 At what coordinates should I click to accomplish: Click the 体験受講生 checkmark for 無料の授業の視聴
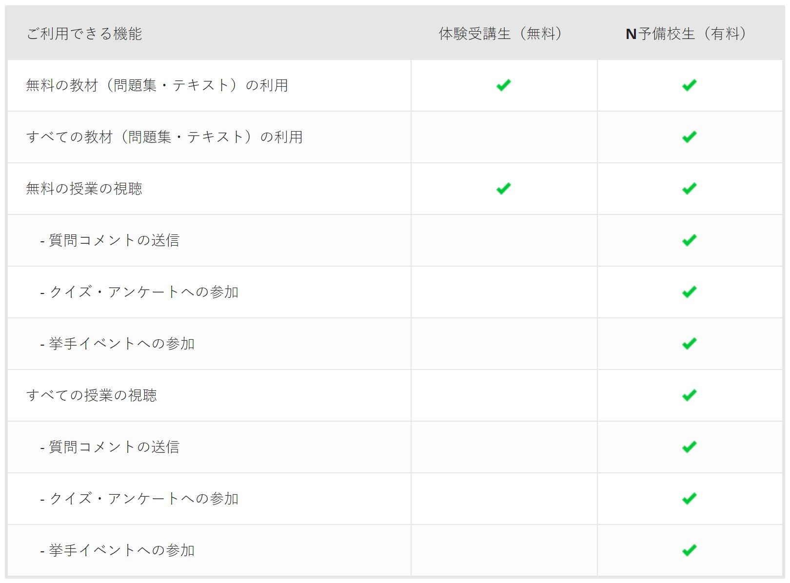(x=503, y=189)
